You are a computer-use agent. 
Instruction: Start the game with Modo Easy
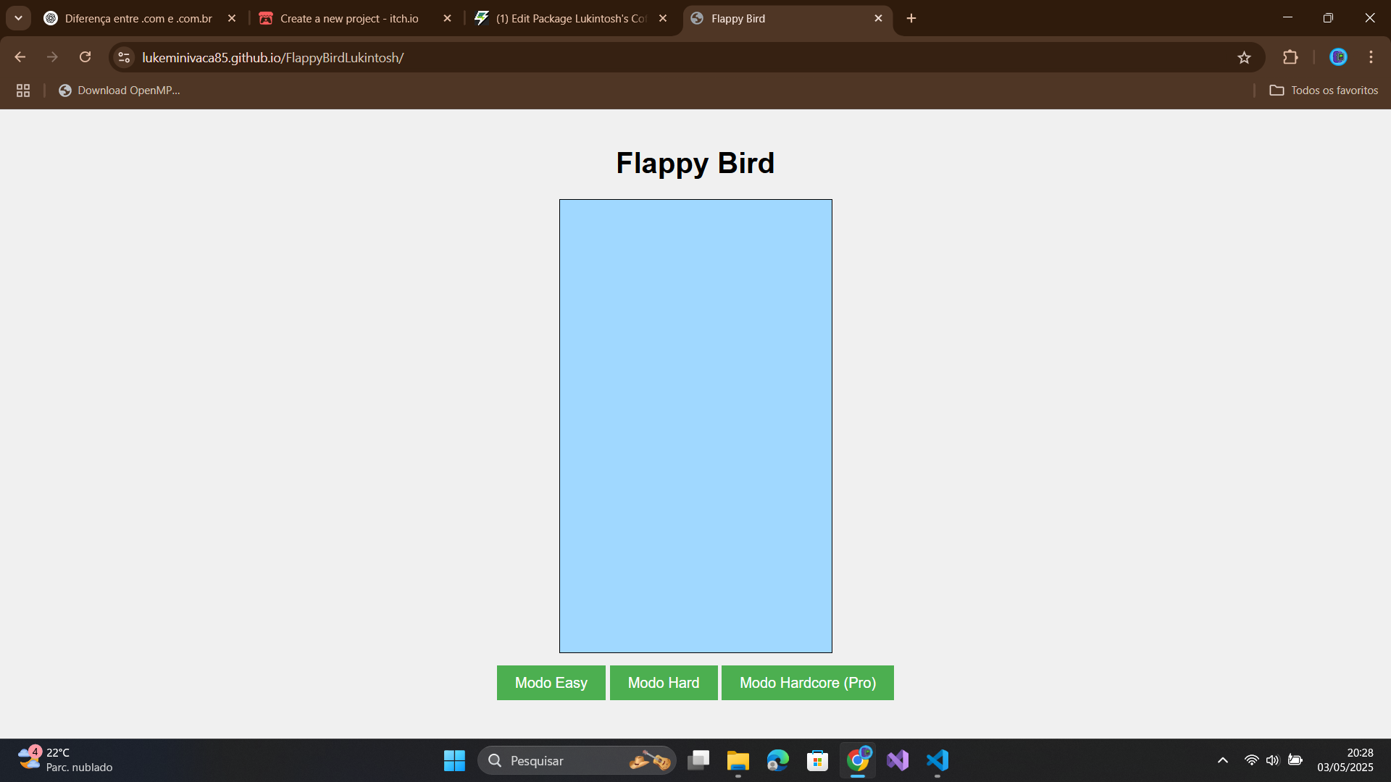(551, 683)
